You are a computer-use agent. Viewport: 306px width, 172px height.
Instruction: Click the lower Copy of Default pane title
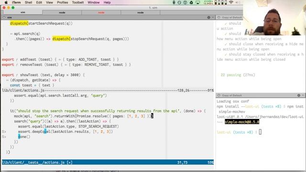click(232, 96)
